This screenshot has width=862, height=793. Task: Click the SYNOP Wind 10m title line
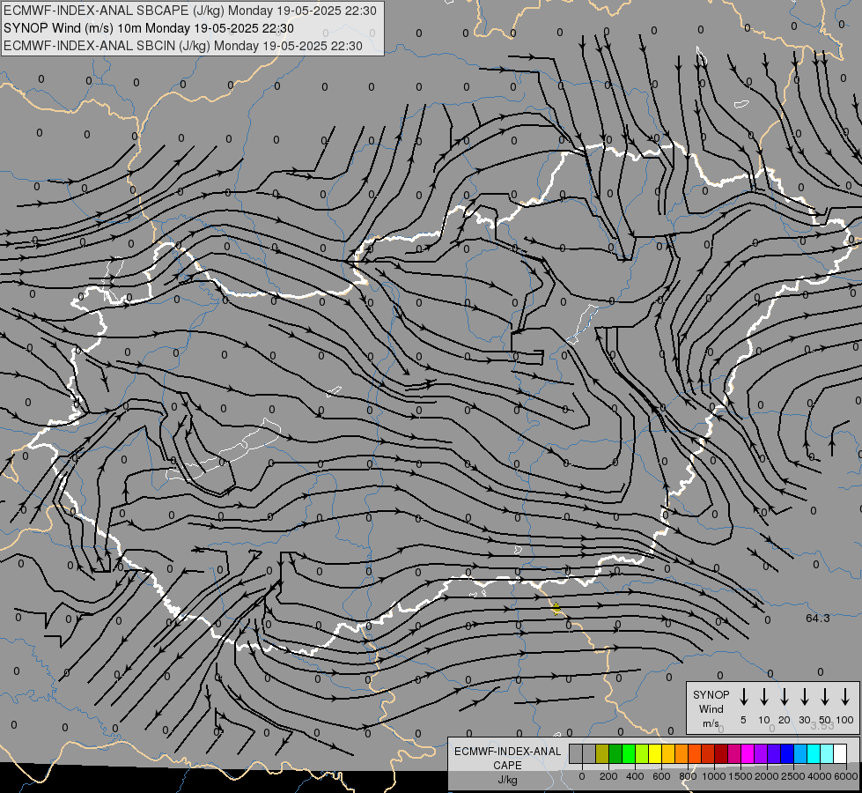[x=149, y=28]
